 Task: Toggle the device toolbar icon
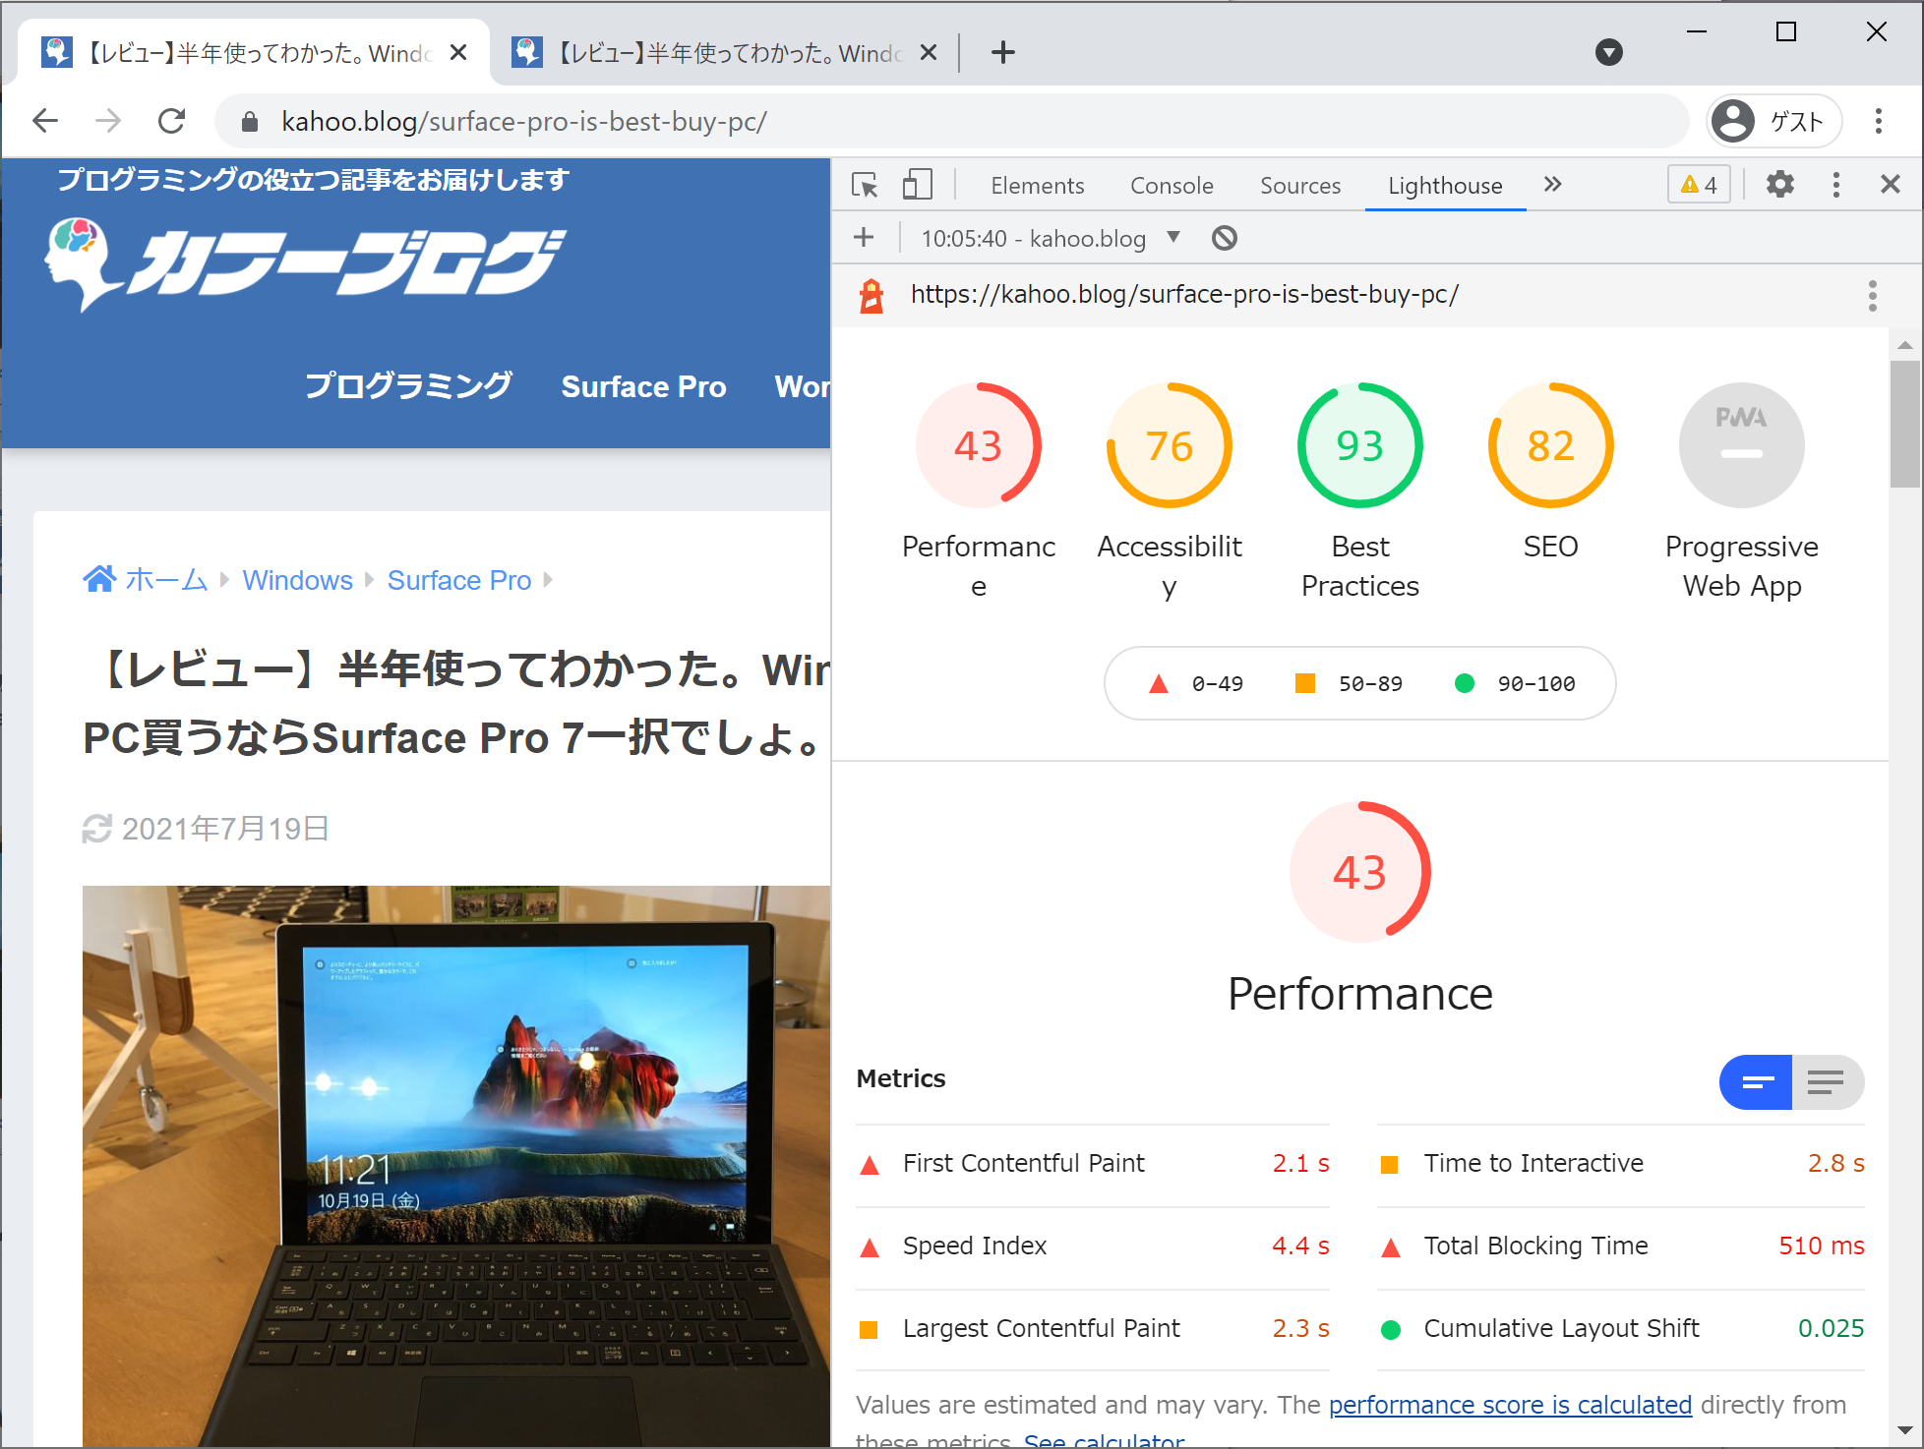coord(917,185)
